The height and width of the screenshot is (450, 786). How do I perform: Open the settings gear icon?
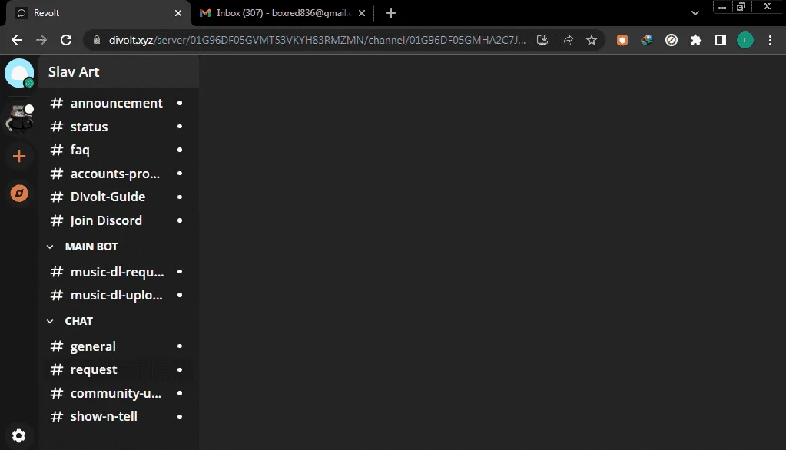19,436
